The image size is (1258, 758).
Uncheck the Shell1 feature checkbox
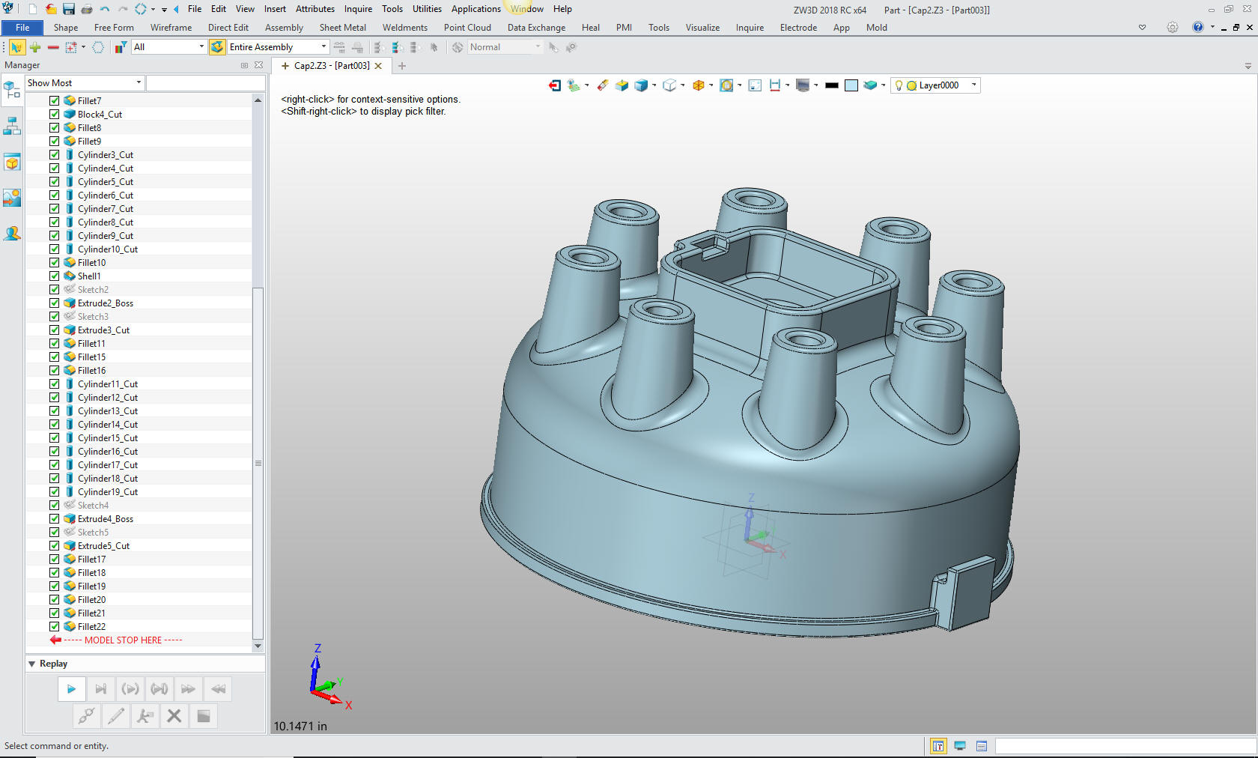[55, 276]
